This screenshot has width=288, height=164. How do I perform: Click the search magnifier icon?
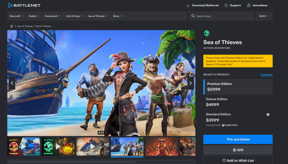[x=193, y=16]
